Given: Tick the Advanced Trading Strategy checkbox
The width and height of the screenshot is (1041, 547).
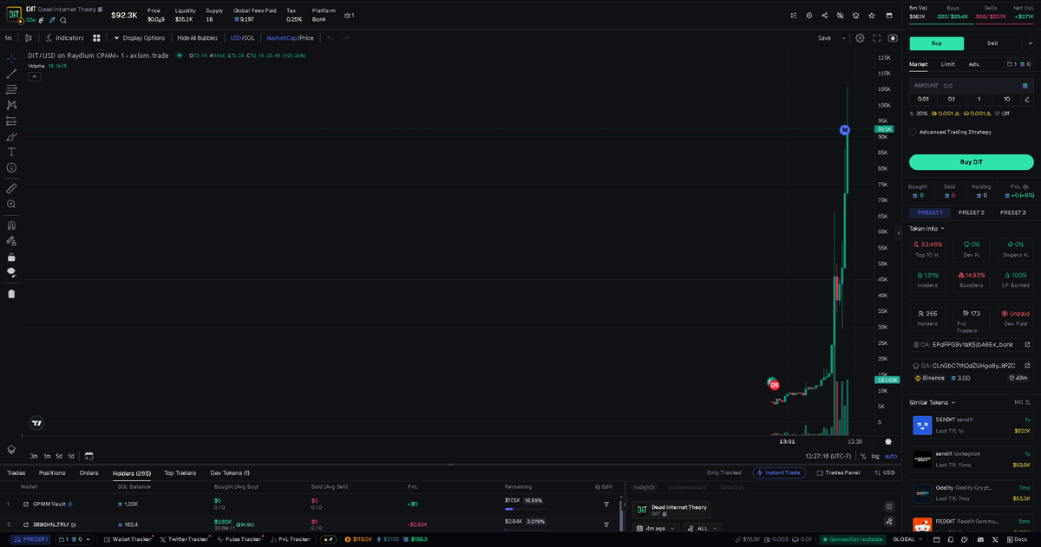Looking at the screenshot, I should pyautogui.click(x=913, y=132).
